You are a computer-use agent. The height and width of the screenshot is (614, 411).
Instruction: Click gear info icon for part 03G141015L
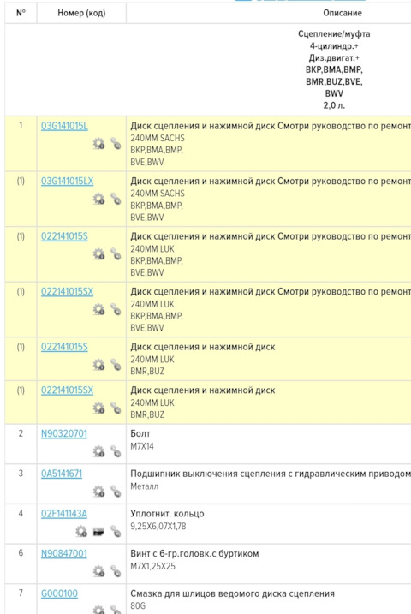click(99, 144)
